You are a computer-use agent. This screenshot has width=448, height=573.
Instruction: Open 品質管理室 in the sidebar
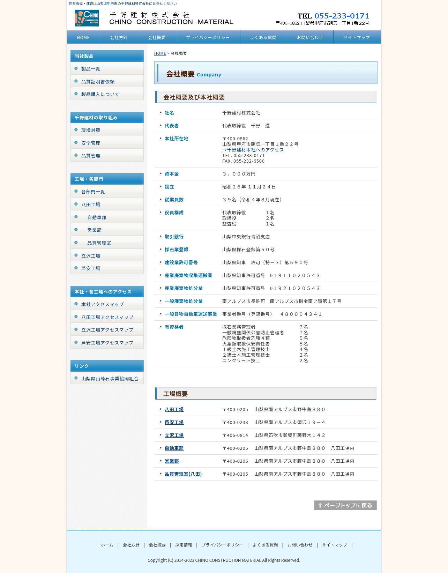pos(107,243)
